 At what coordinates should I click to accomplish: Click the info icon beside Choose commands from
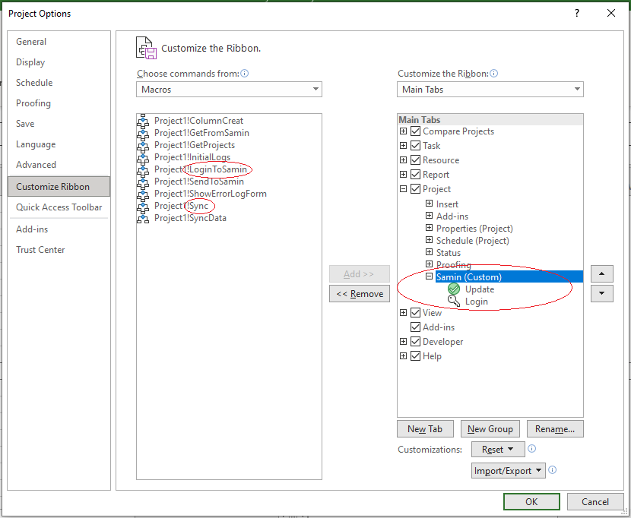[245, 74]
